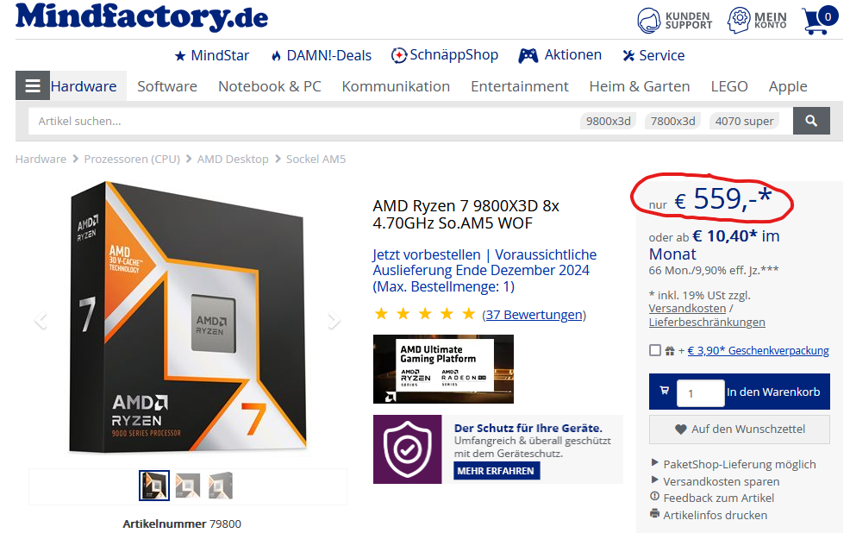The height and width of the screenshot is (533, 850).
Task: Click the DAMN!-Deals flame icon
Action: (x=276, y=56)
